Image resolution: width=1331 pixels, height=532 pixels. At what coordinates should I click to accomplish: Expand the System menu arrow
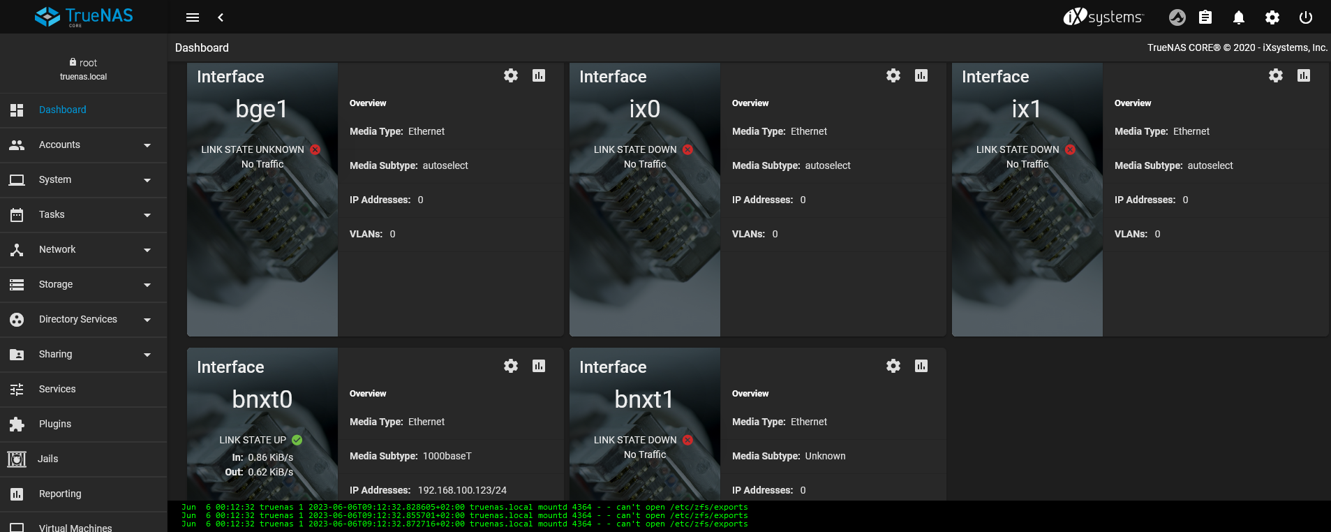(147, 180)
